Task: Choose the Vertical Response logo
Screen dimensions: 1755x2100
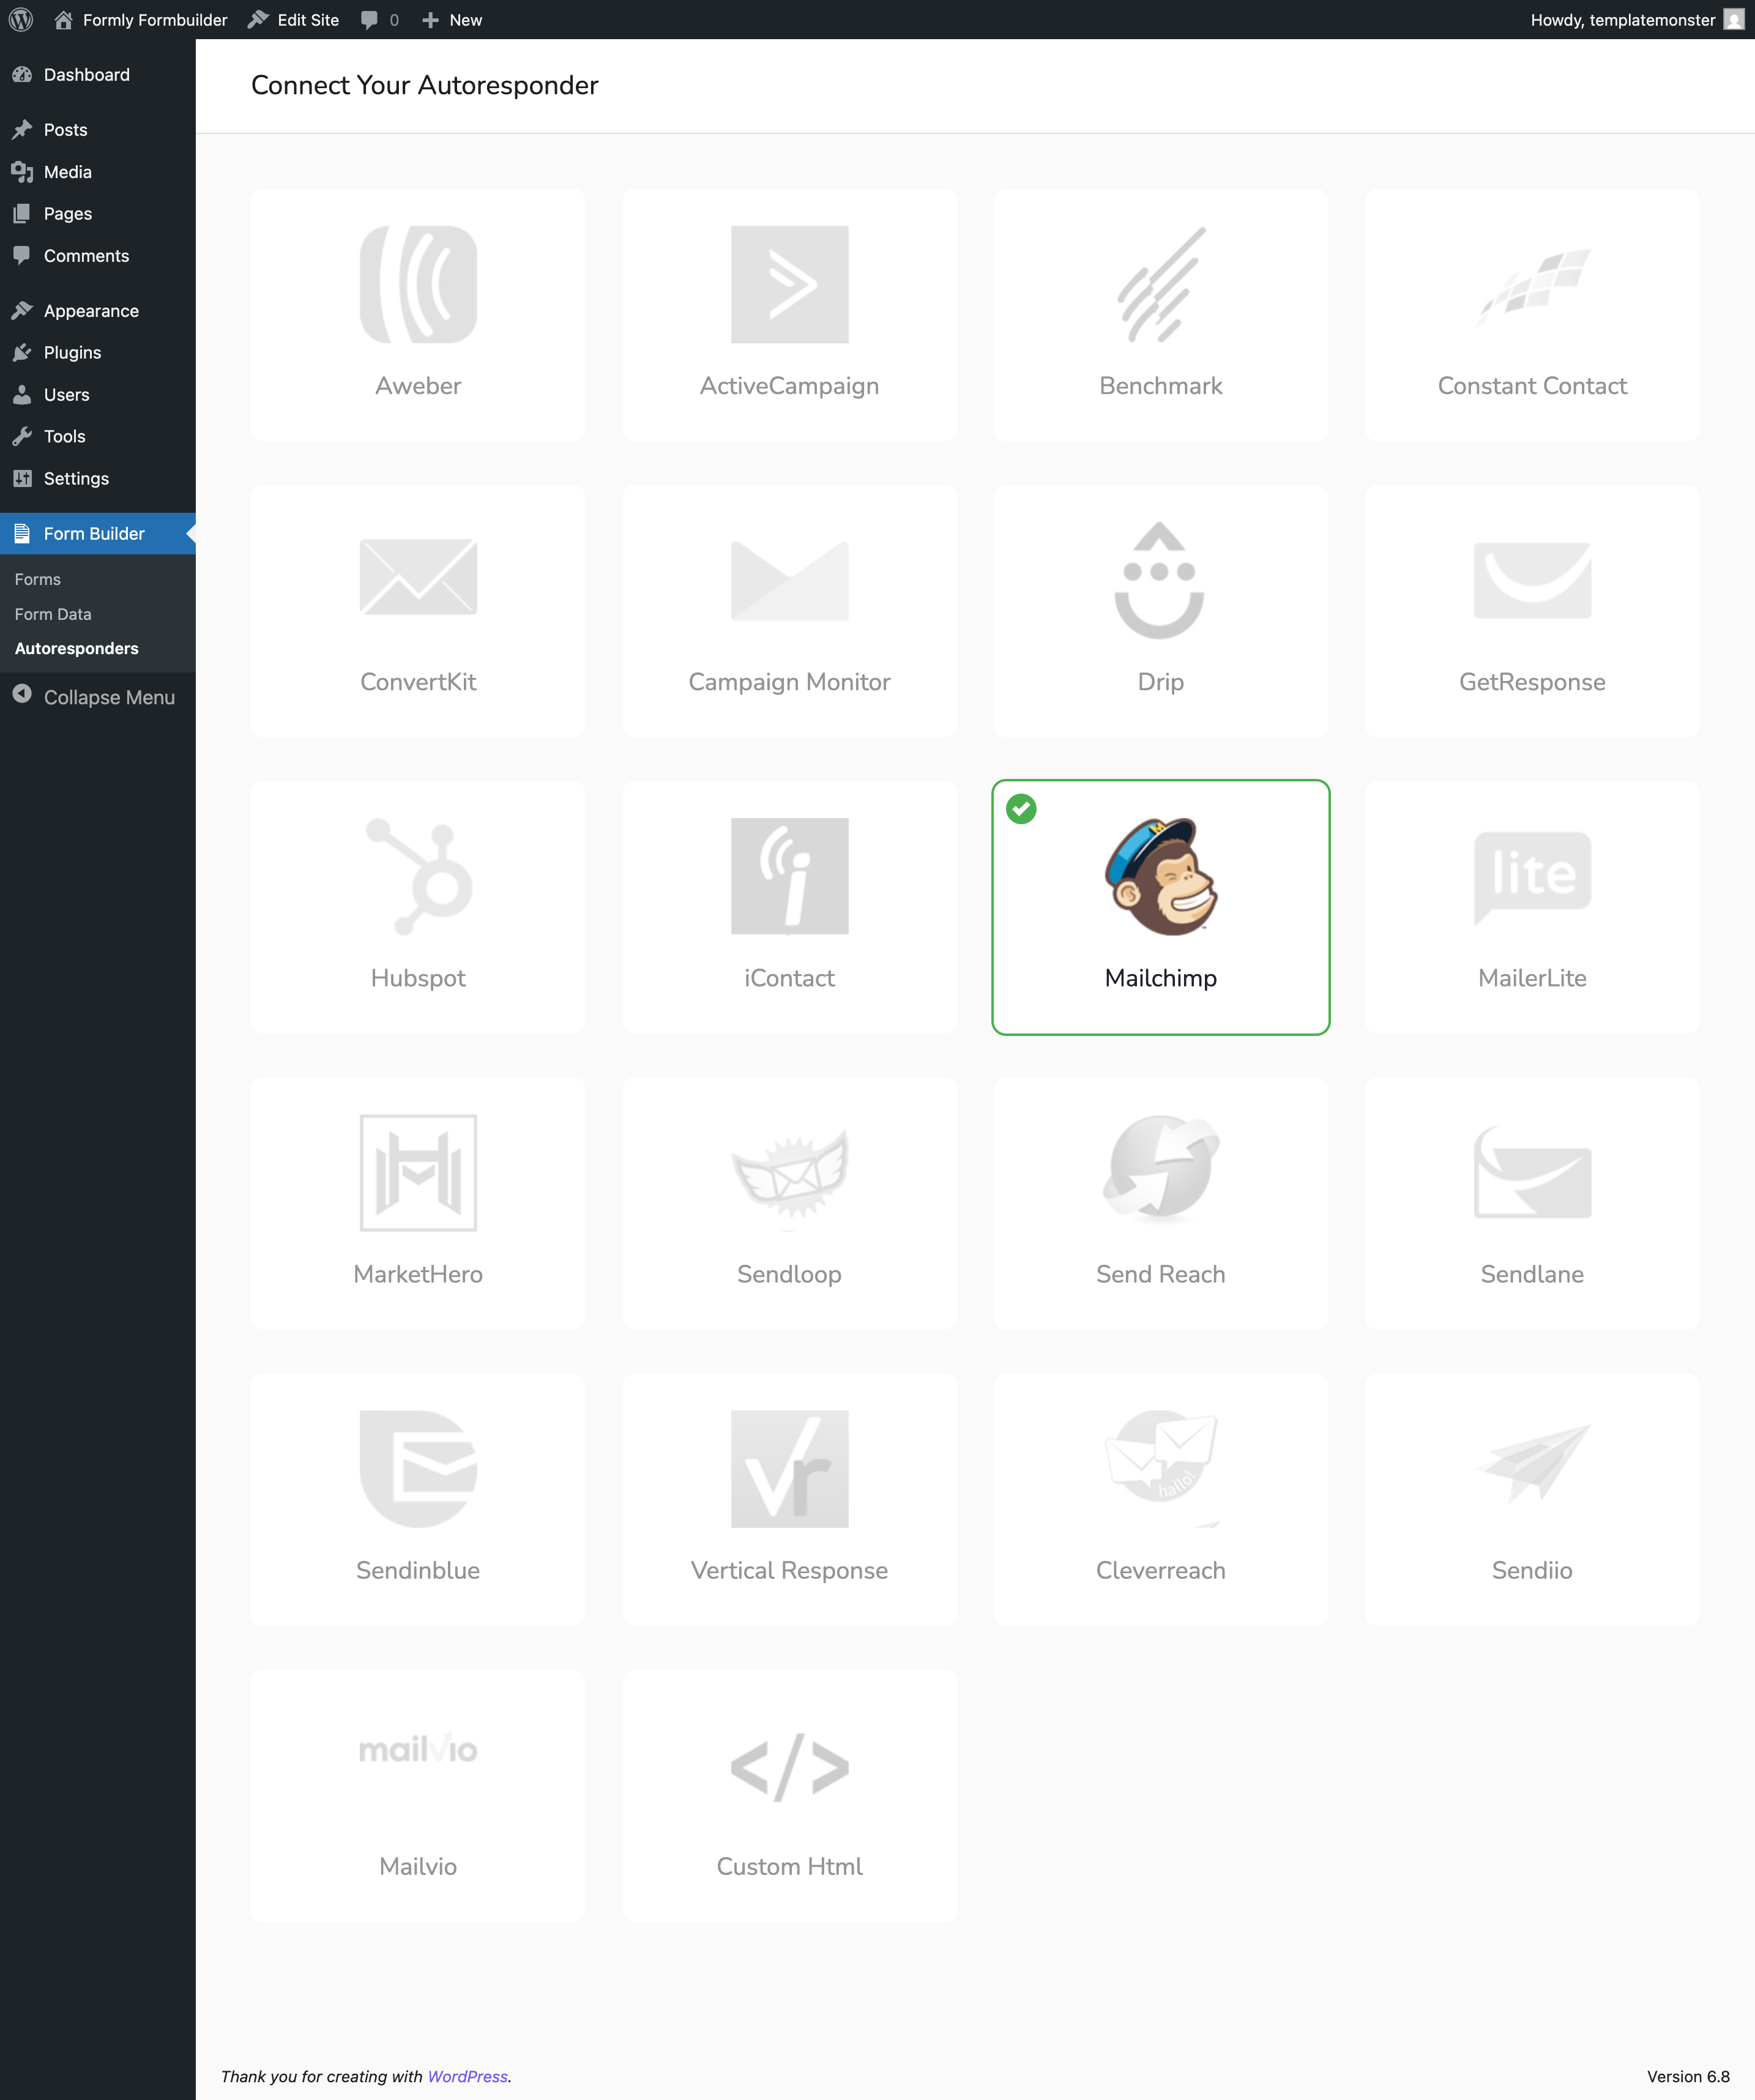Action: [x=789, y=1468]
